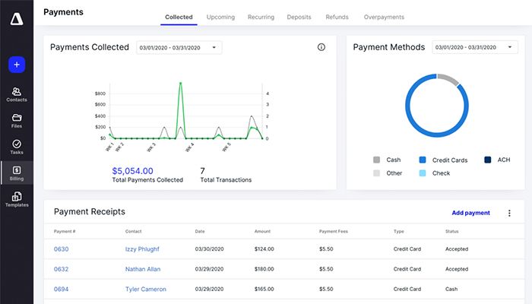Open the Files section in sidebar
The image size is (532, 304).
click(16, 121)
